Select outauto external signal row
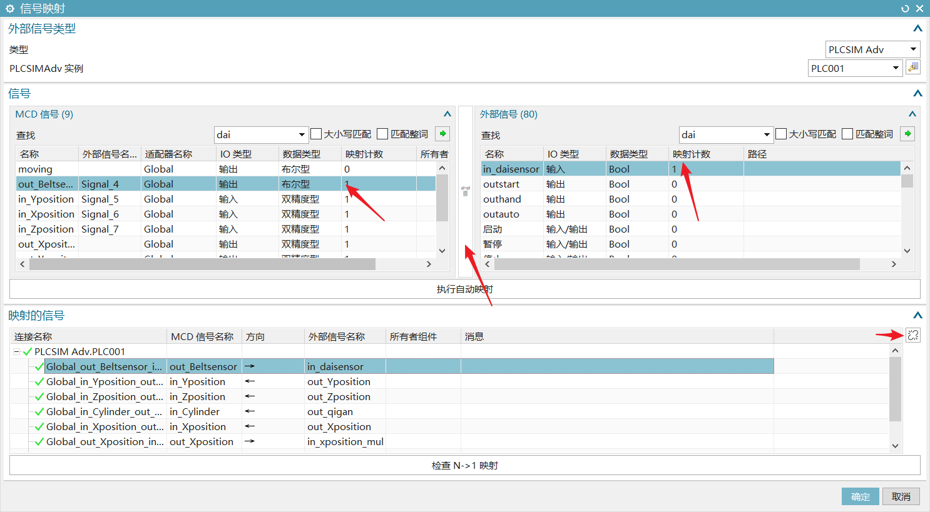 [x=691, y=214]
